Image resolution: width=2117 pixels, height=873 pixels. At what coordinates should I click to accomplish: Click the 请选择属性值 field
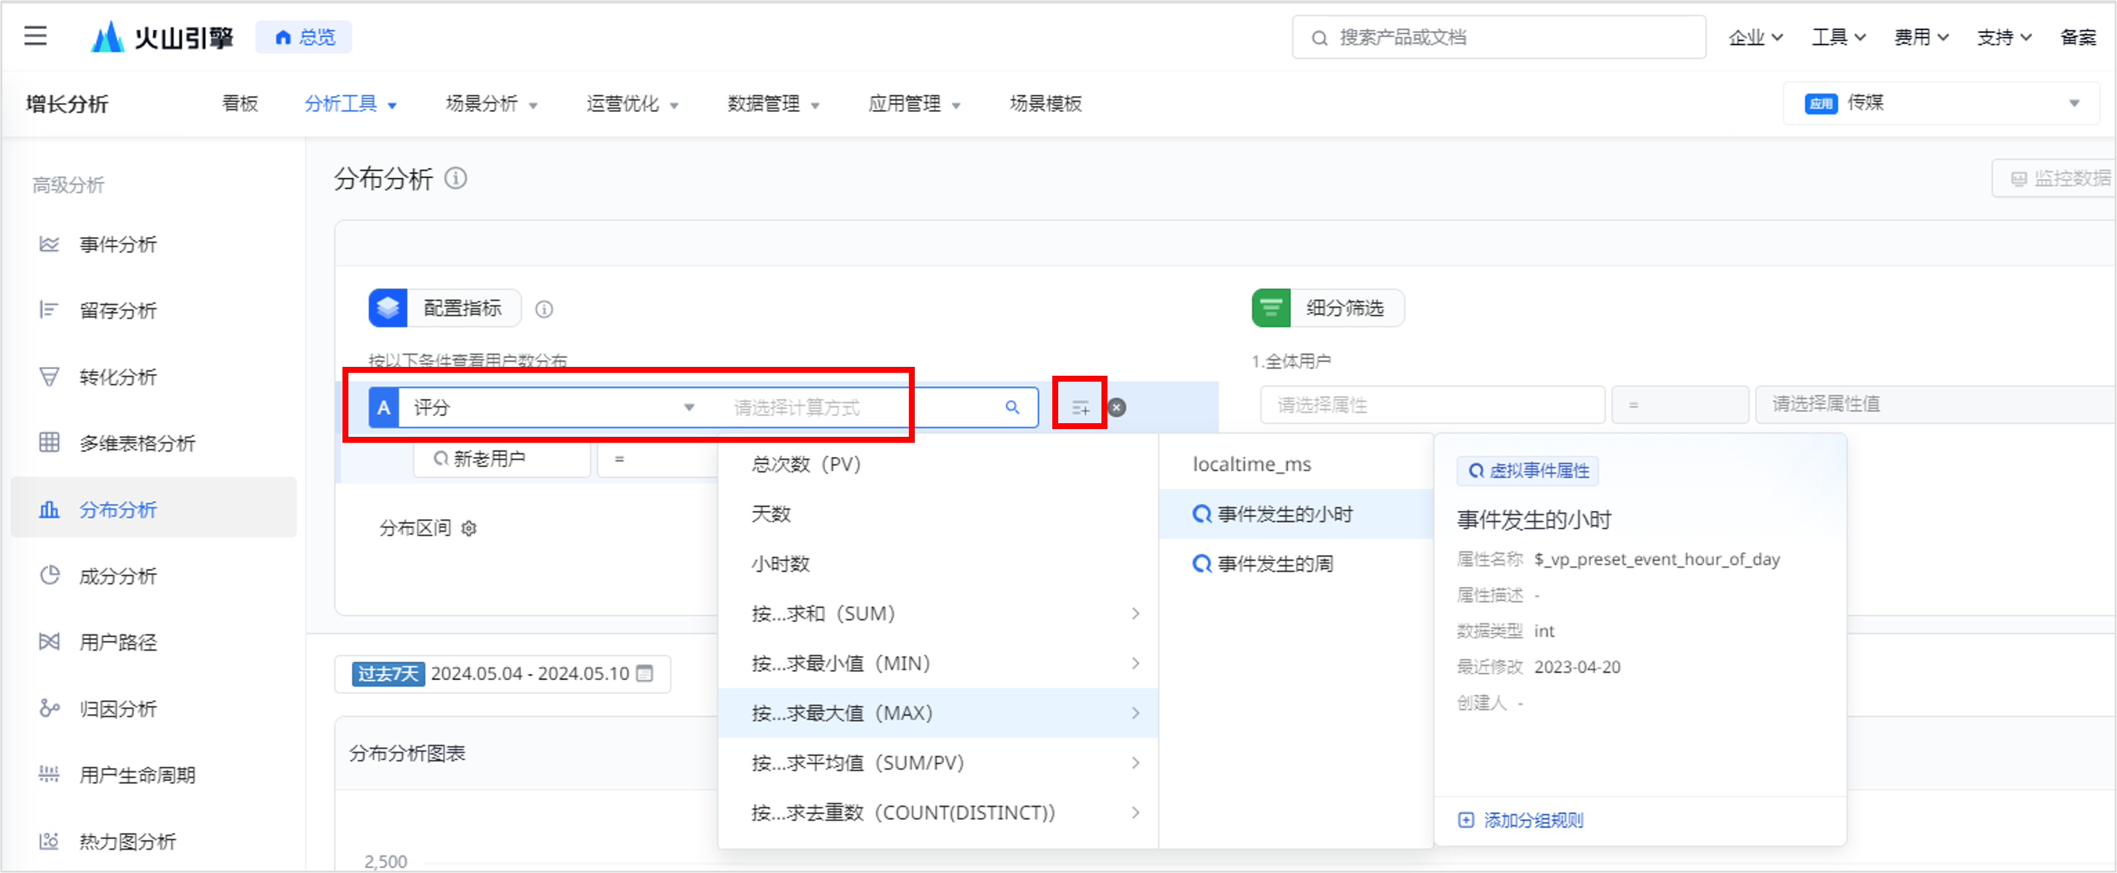pyautogui.click(x=1935, y=404)
